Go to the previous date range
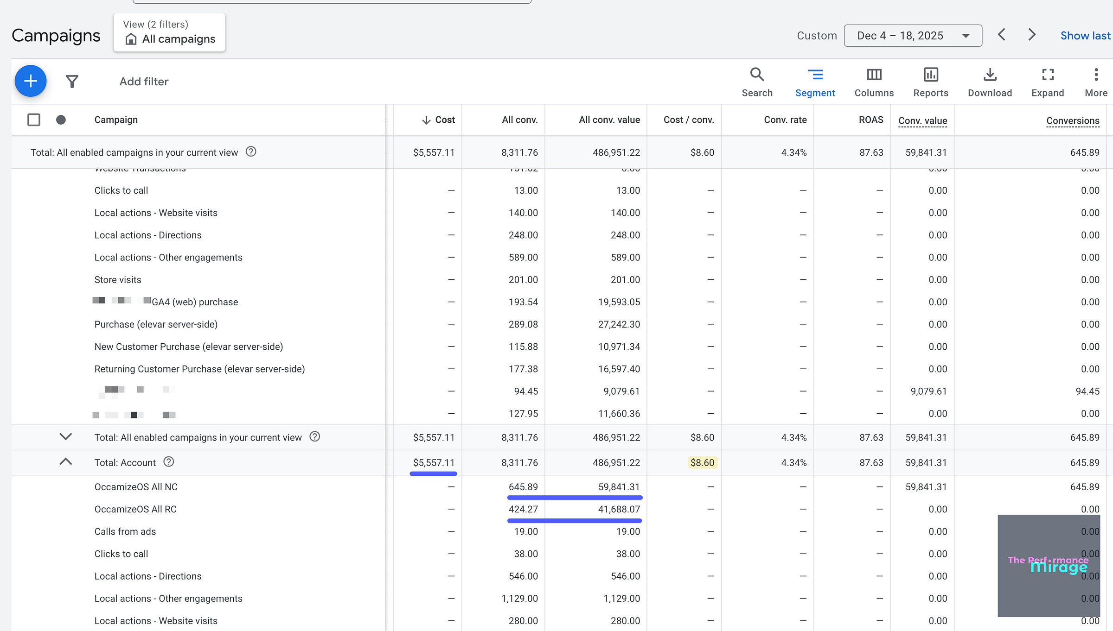 [1002, 35]
